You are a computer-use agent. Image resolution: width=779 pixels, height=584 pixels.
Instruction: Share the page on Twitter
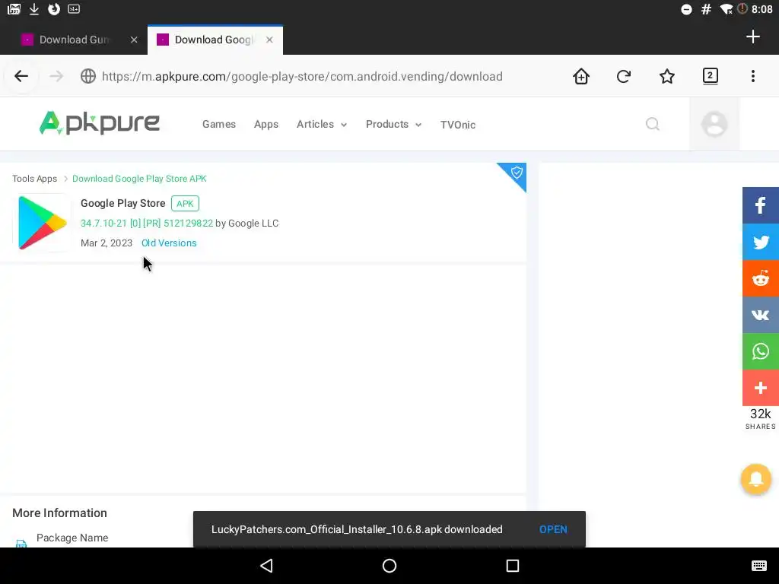pyautogui.click(x=760, y=242)
